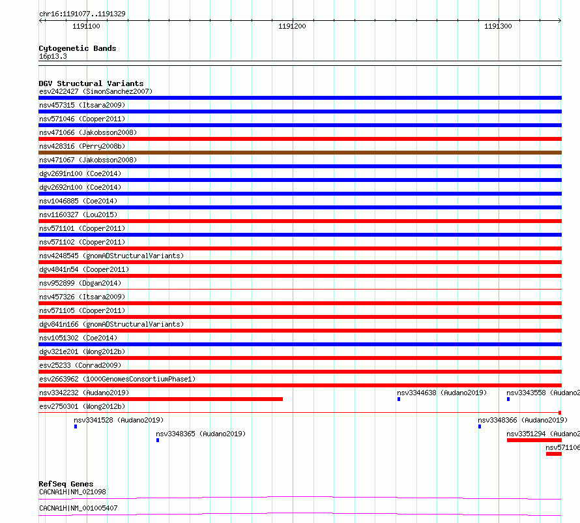Click the nsv3342232 (Audano2019) label
The height and width of the screenshot is (523, 580).
tap(84, 393)
